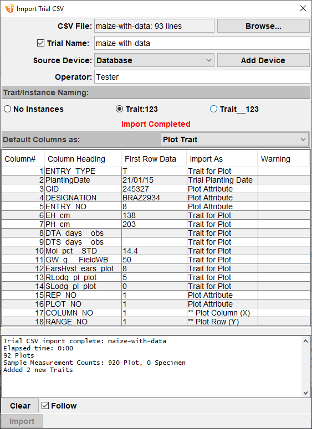Click the first row value 21/01/15
Viewport: 312px width, 429px height.
(x=154, y=180)
